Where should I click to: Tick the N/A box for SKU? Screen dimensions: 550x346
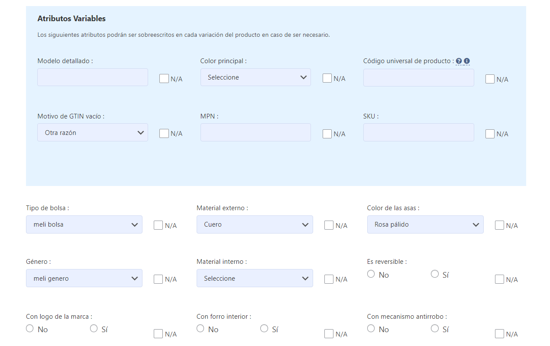tap(490, 134)
